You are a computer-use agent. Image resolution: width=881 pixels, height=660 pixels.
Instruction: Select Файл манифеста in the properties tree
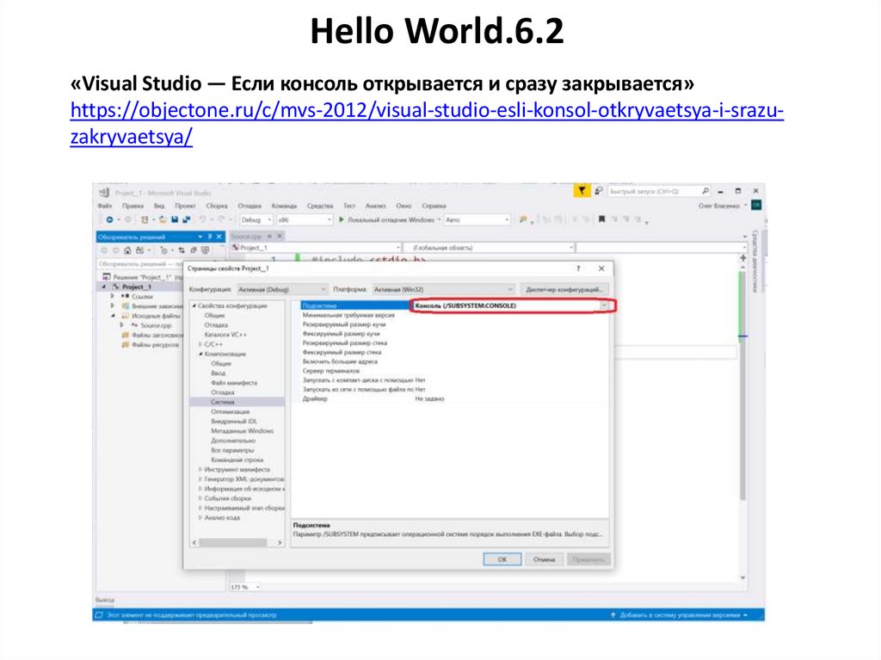click(234, 383)
